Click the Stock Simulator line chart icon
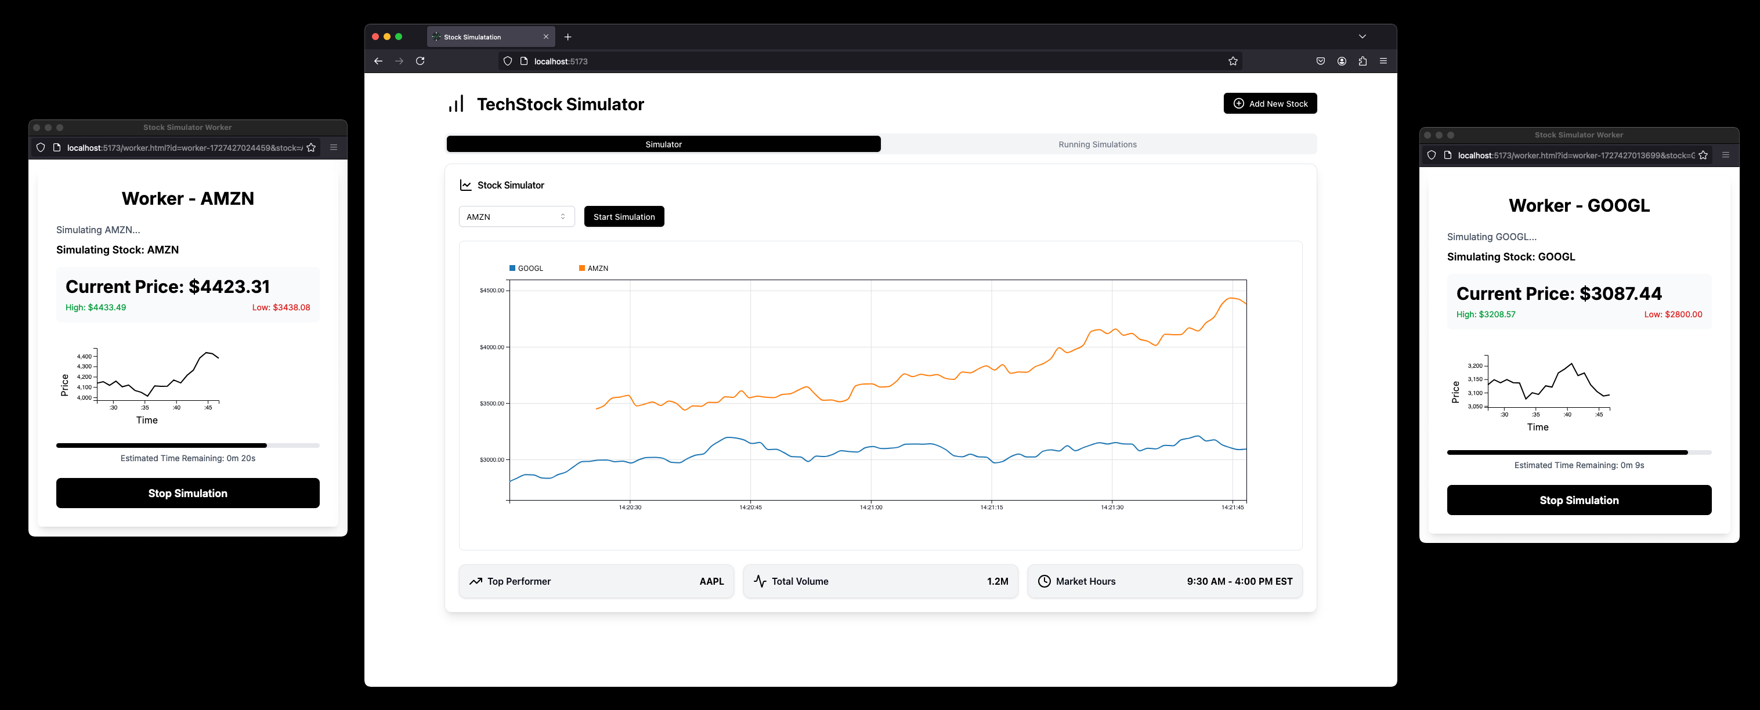This screenshot has height=710, width=1760. tap(466, 185)
